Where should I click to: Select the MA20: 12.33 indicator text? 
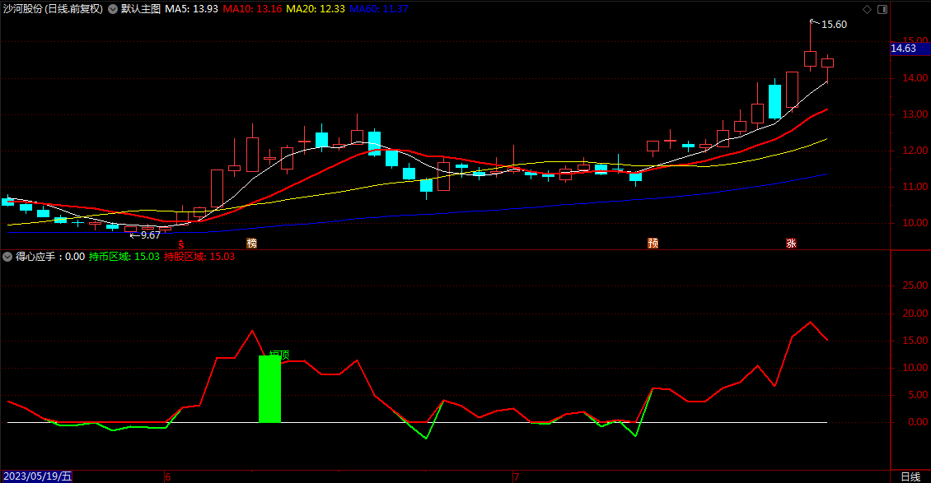316,10
